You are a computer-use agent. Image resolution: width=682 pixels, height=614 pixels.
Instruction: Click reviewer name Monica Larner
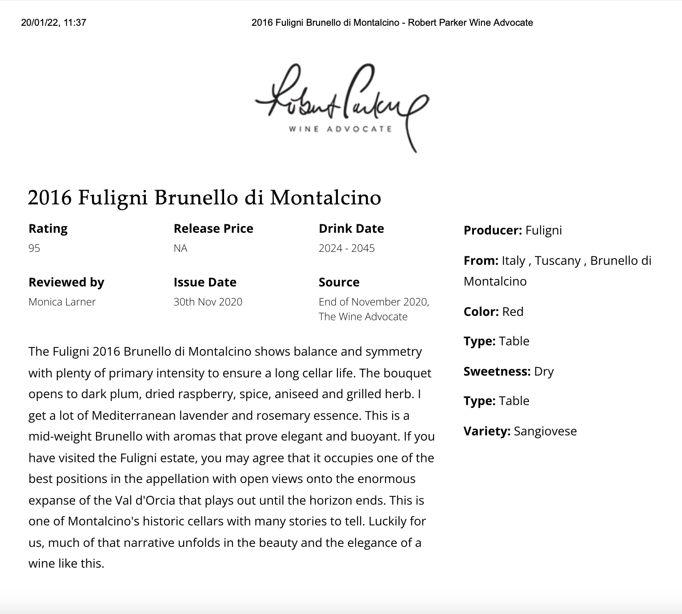click(x=62, y=302)
